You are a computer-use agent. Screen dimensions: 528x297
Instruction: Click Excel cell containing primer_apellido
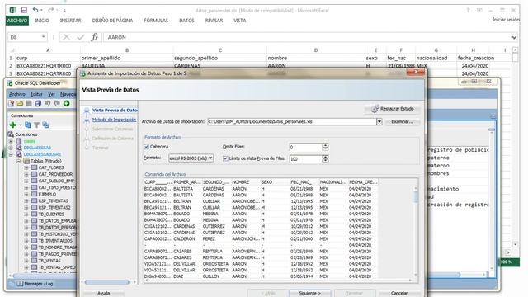pos(127,58)
